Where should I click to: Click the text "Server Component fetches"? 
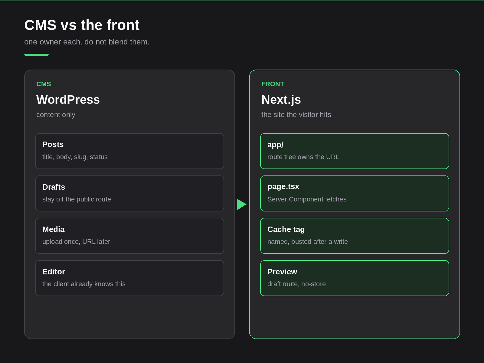point(307,199)
